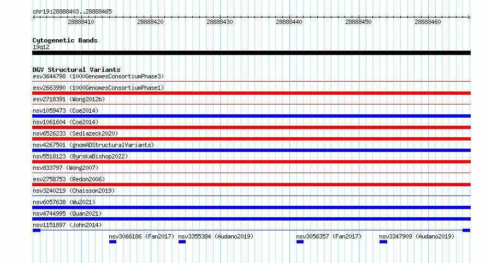Image resolution: width=486 pixels, height=263 pixels.
Task: Click the black 19q12 cytogenetic band bar
Action: (251, 53)
